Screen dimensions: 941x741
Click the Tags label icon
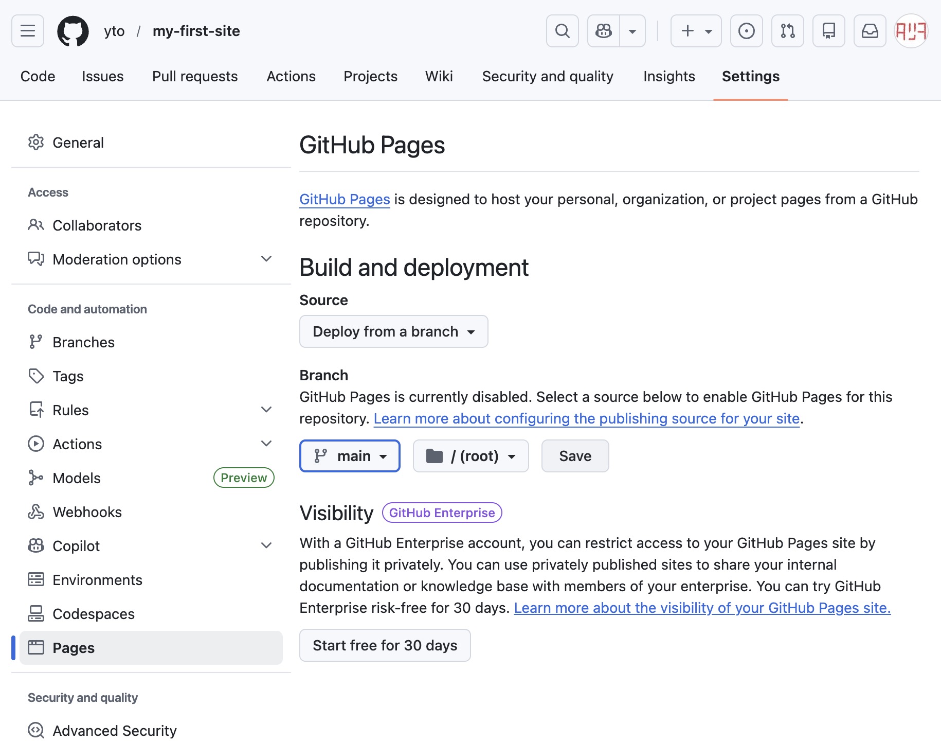(36, 376)
